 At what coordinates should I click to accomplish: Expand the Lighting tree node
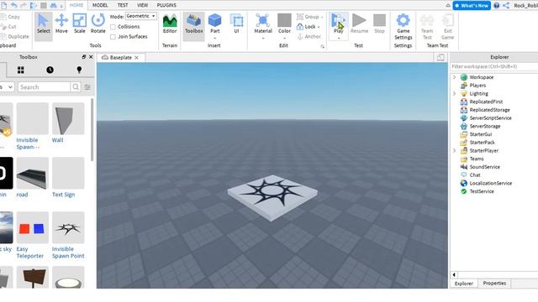454,93
